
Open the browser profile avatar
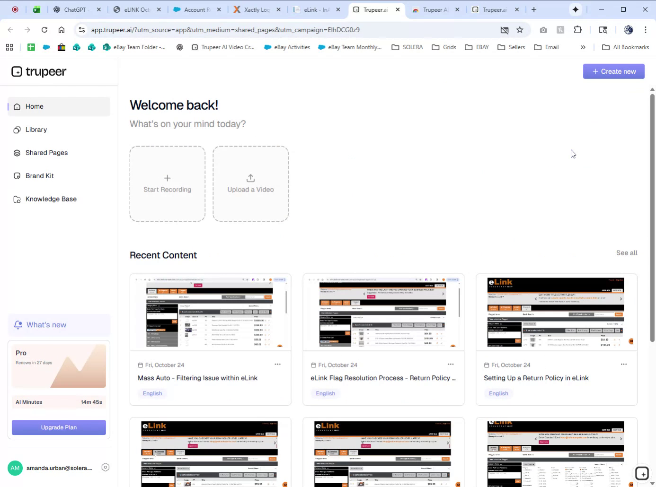tap(629, 30)
